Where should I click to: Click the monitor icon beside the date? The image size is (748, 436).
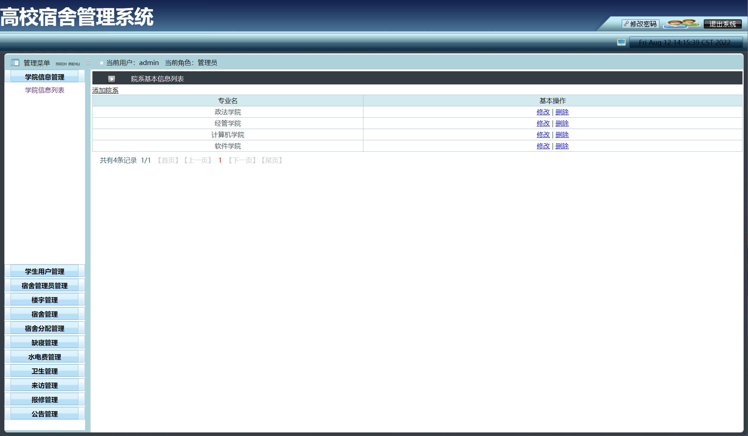621,42
